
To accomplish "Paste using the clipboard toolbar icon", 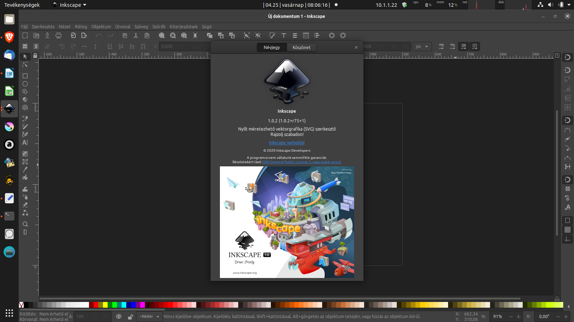I will coord(147,35).
